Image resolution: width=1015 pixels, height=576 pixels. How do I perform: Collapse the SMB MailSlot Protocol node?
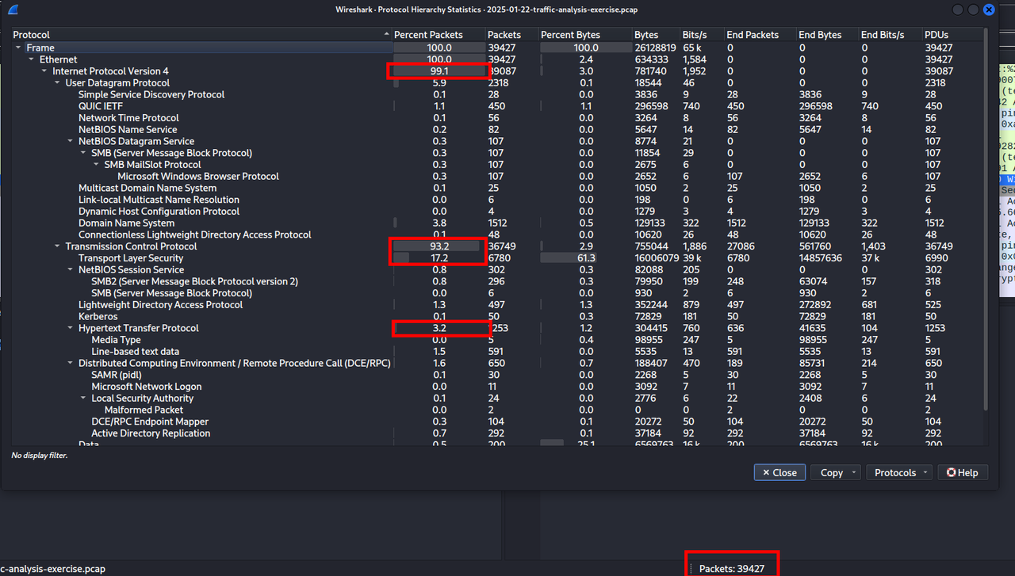tap(96, 165)
